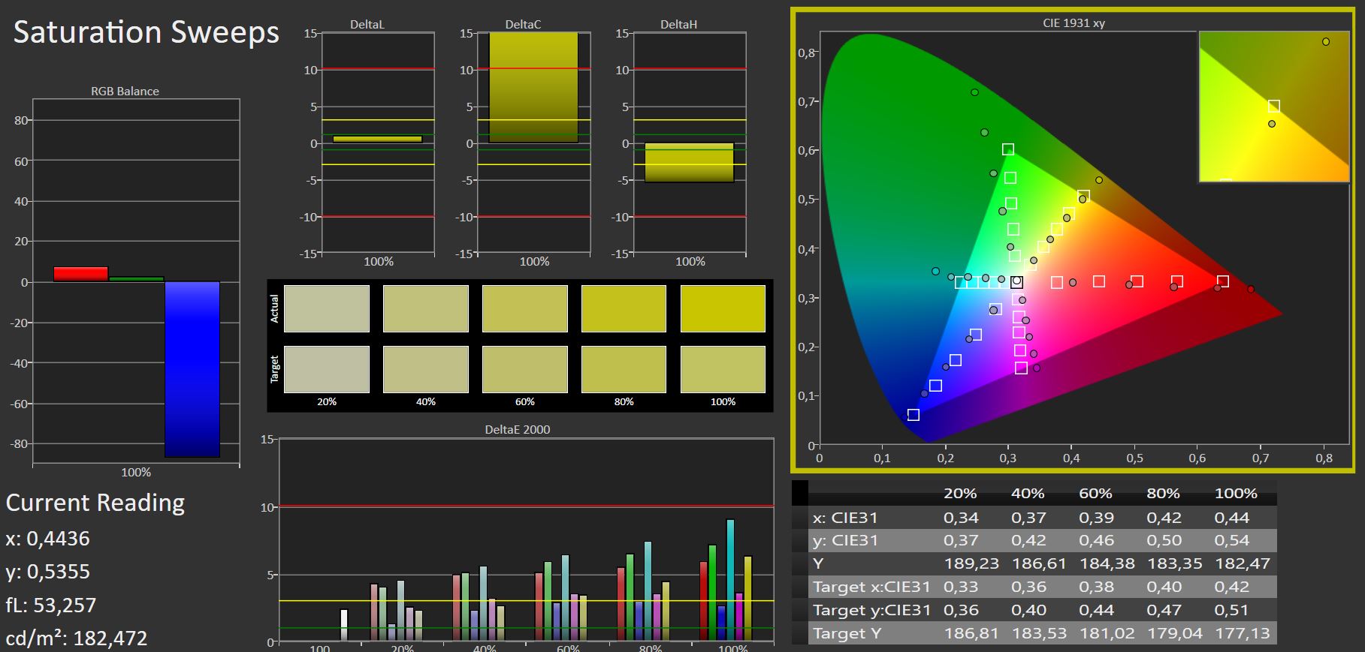Pick the Actual 60% saturation swatch
The image size is (1365, 652).
click(525, 308)
